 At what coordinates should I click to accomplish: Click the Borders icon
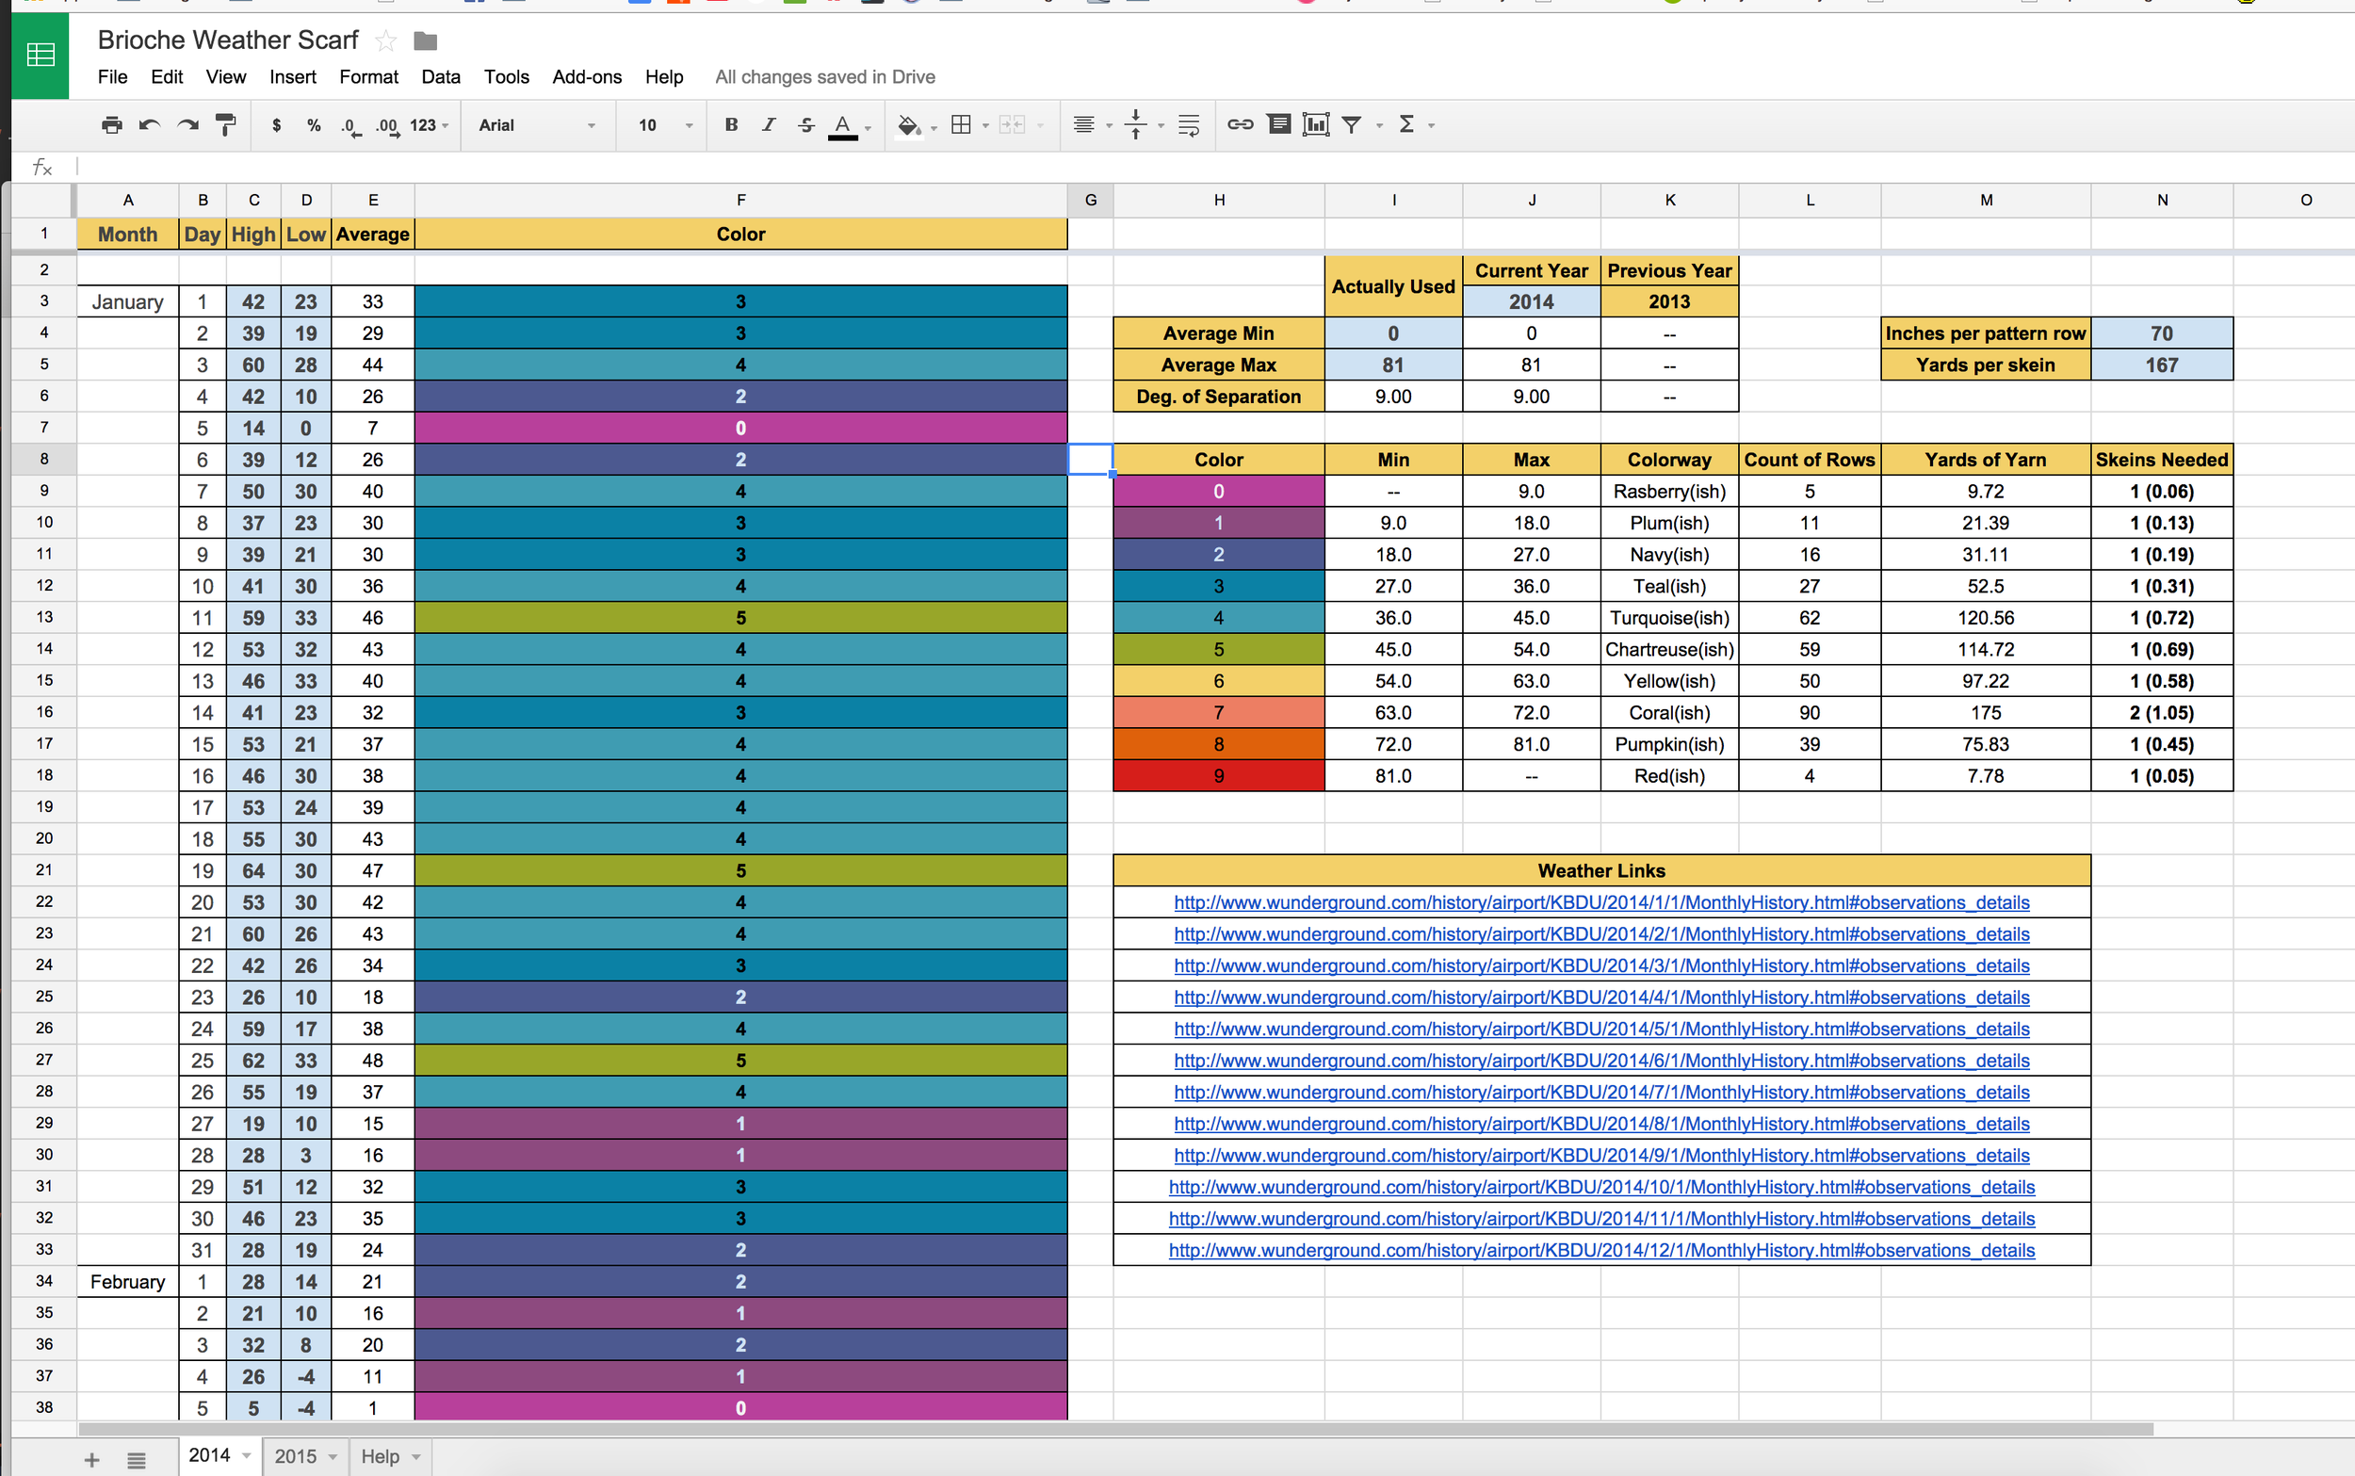pyautogui.click(x=962, y=125)
